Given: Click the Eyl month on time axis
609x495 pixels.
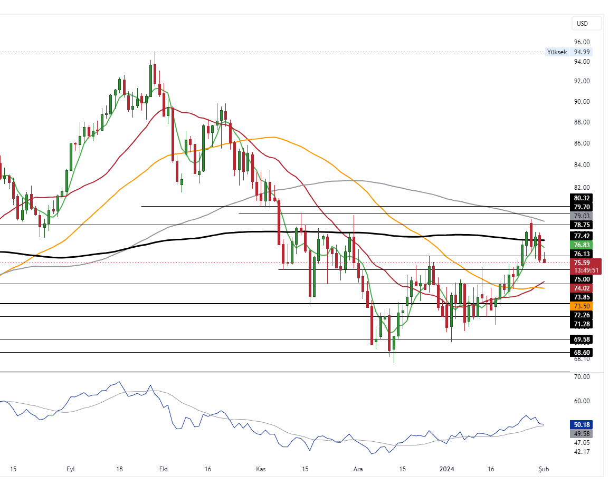Looking at the screenshot, I should (71, 469).
